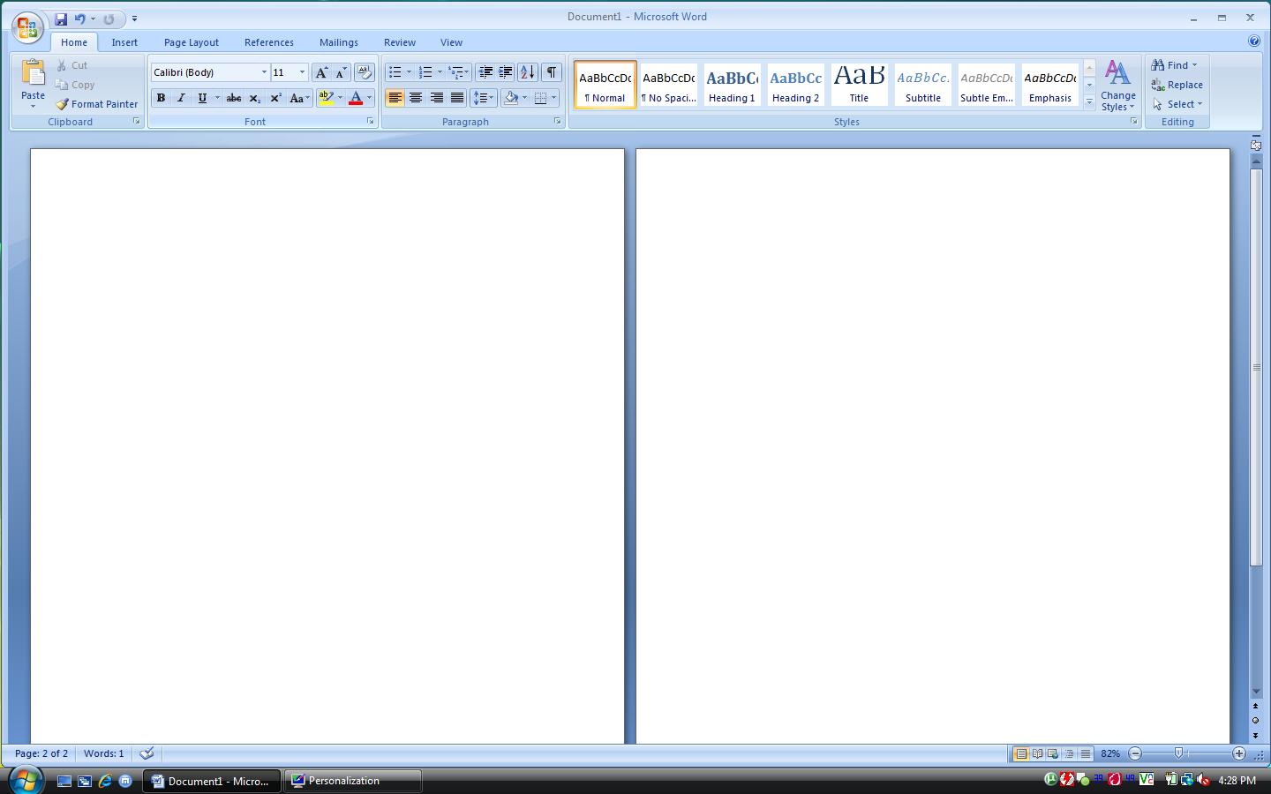Open the Mailings tab
Screen dimensions: 1271x794
[x=339, y=42]
